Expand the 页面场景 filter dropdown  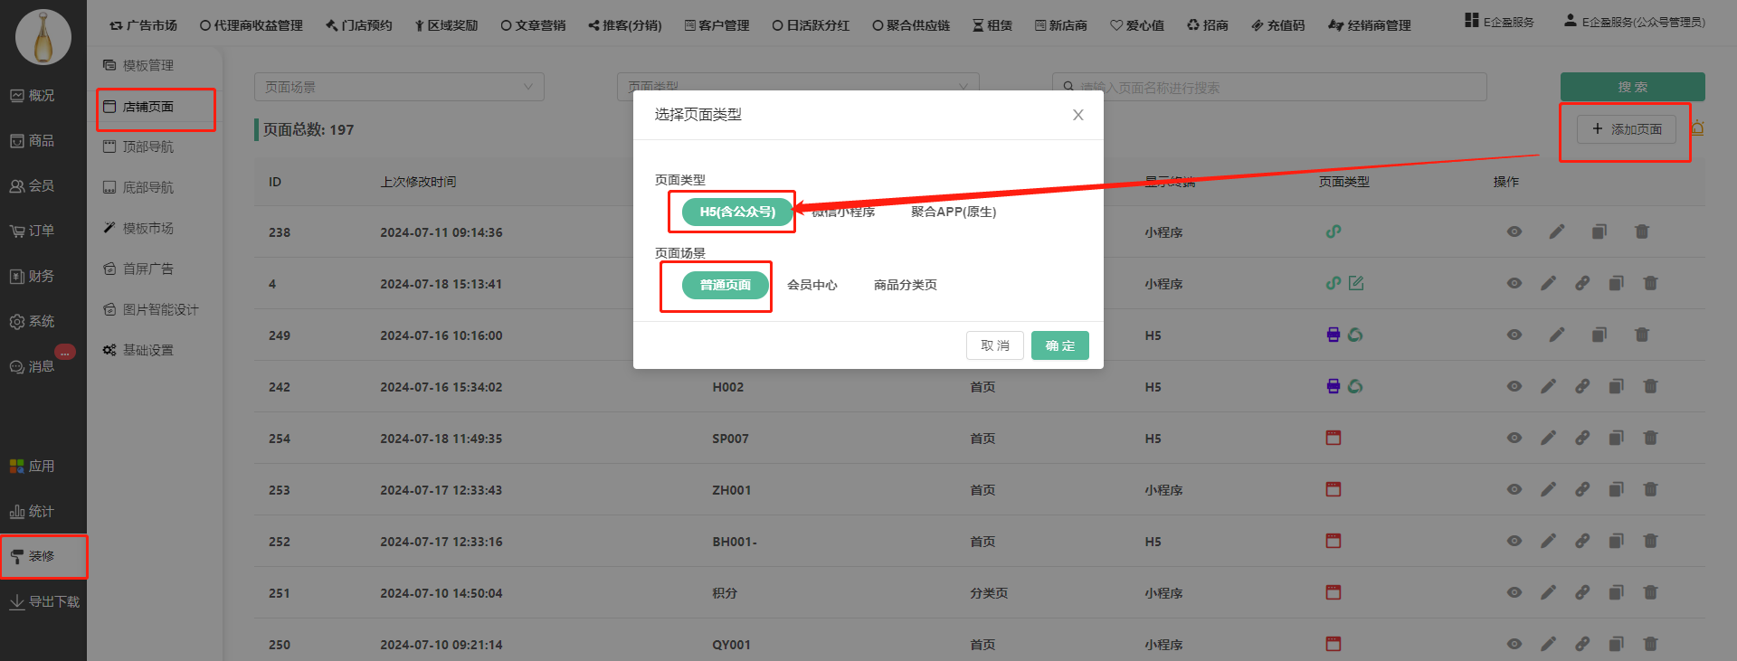pyautogui.click(x=399, y=87)
